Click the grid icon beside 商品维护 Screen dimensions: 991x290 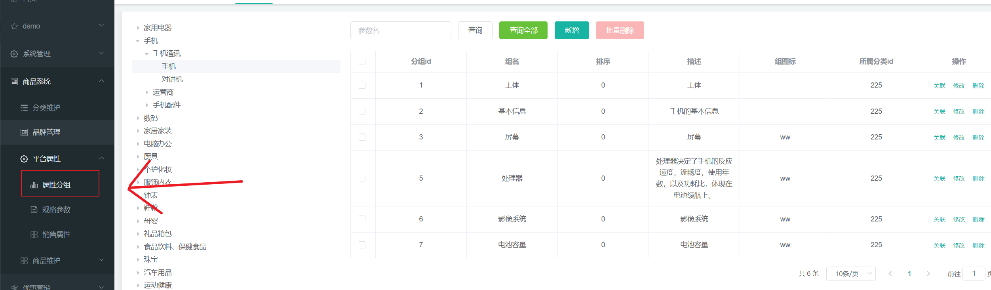(x=24, y=261)
